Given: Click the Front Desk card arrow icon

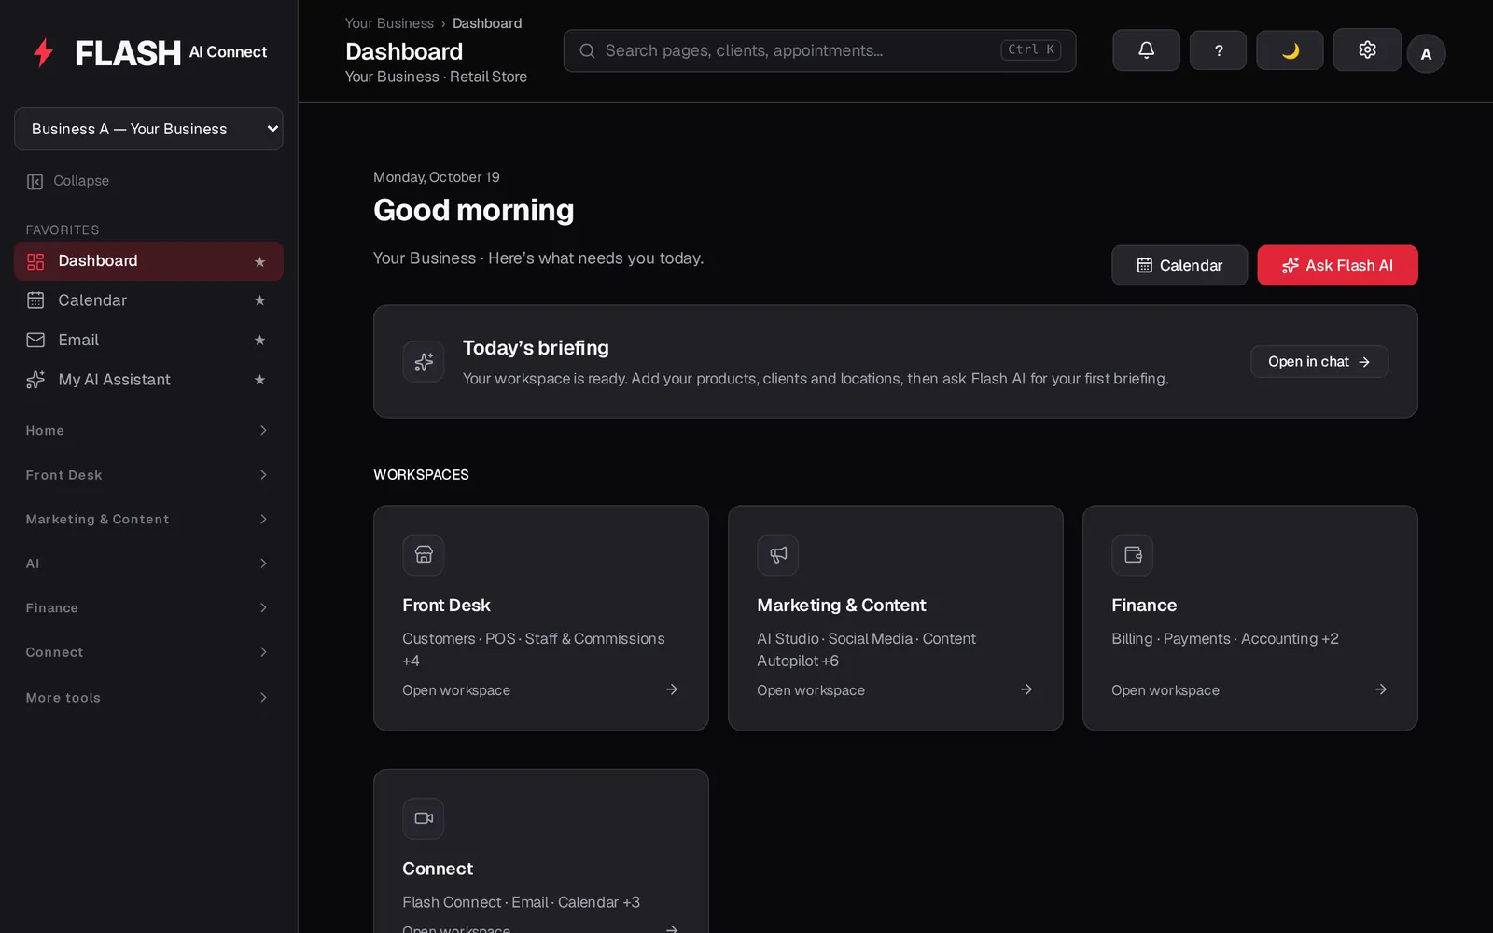Looking at the screenshot, I should pos(672,689).
